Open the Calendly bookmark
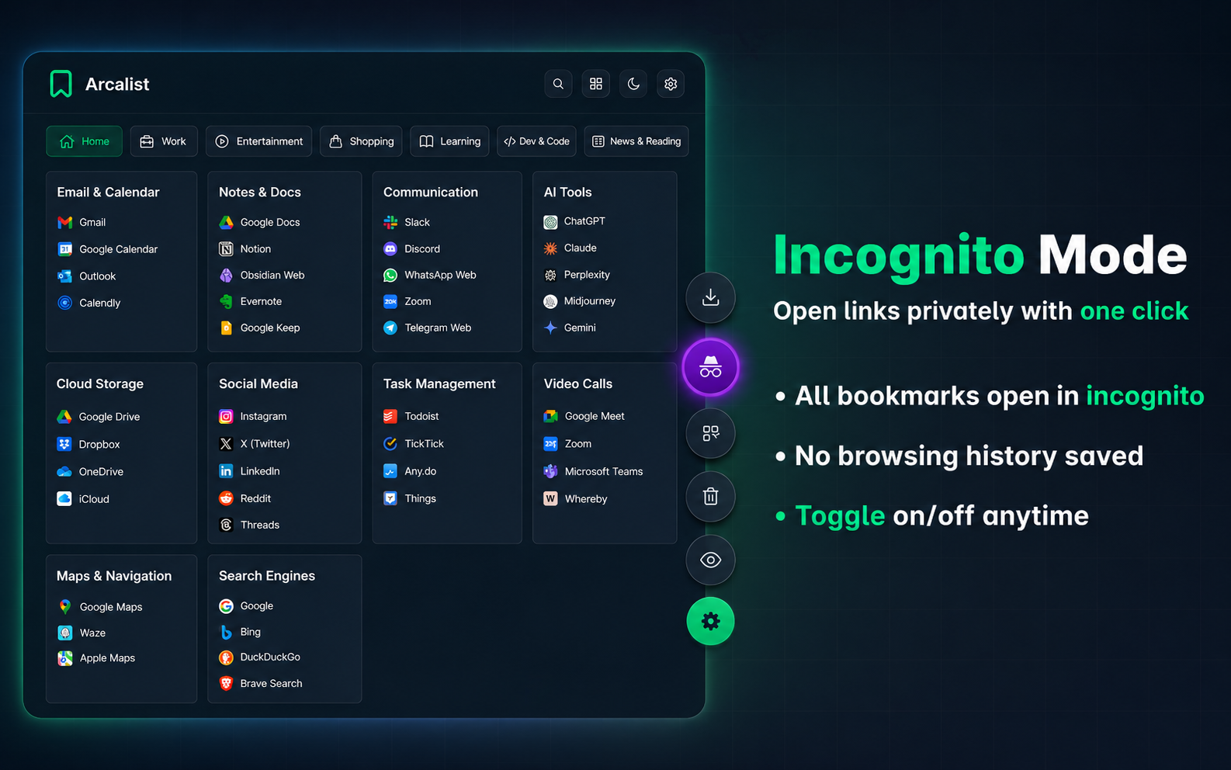The image size is (1231, 770). coord(89,303)
